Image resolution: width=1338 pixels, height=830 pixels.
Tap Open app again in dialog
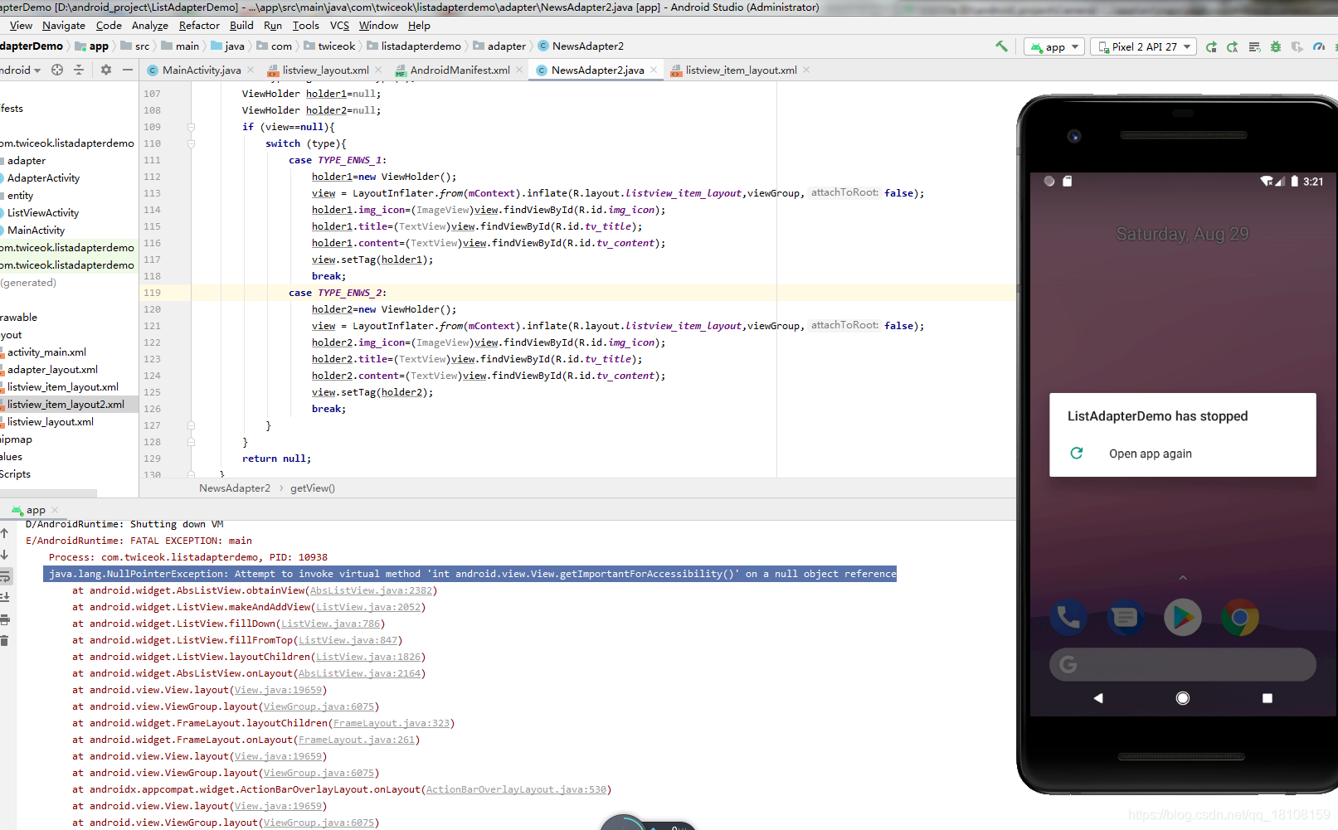[1150, 454]
